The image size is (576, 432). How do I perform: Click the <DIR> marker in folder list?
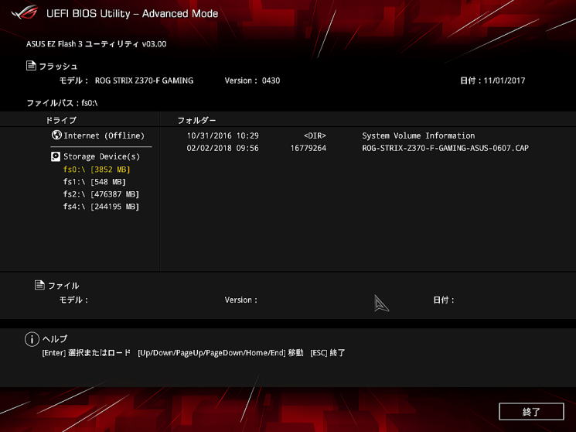[315, 135]
